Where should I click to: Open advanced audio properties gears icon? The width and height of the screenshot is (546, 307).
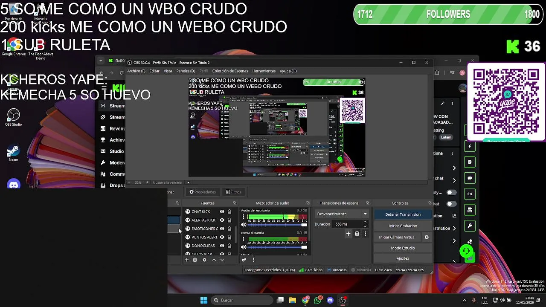click(x=244, y=260)
